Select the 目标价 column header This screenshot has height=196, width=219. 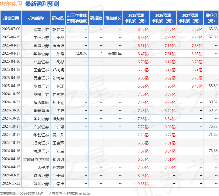211,18
